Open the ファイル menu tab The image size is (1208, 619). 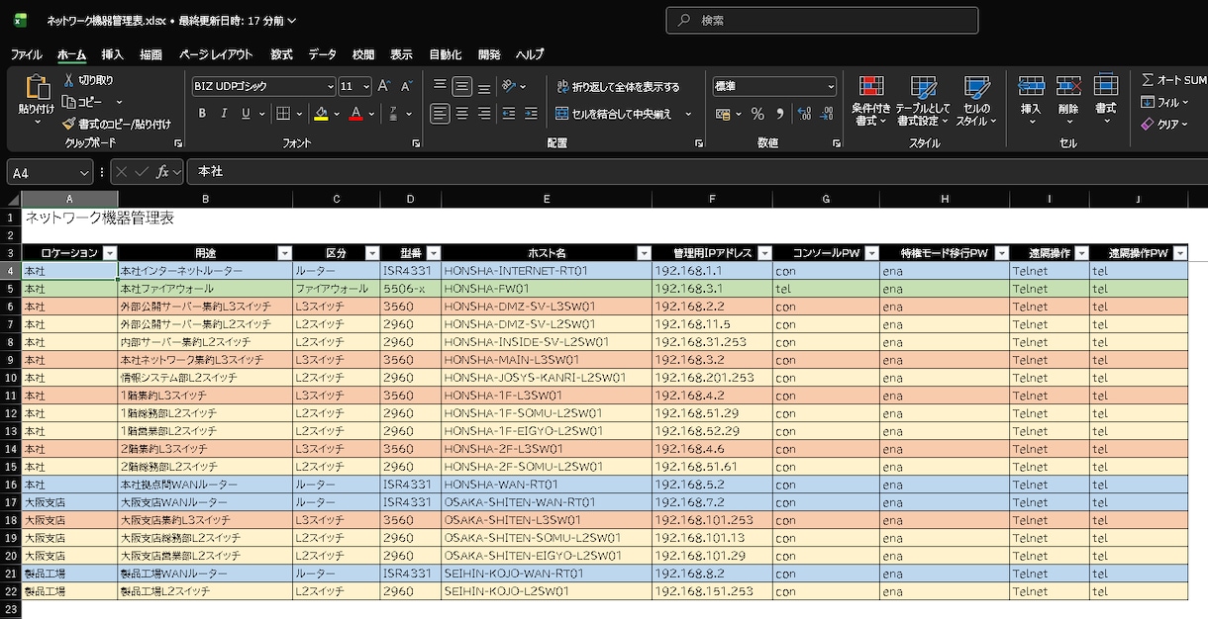(x=26, y=54)
